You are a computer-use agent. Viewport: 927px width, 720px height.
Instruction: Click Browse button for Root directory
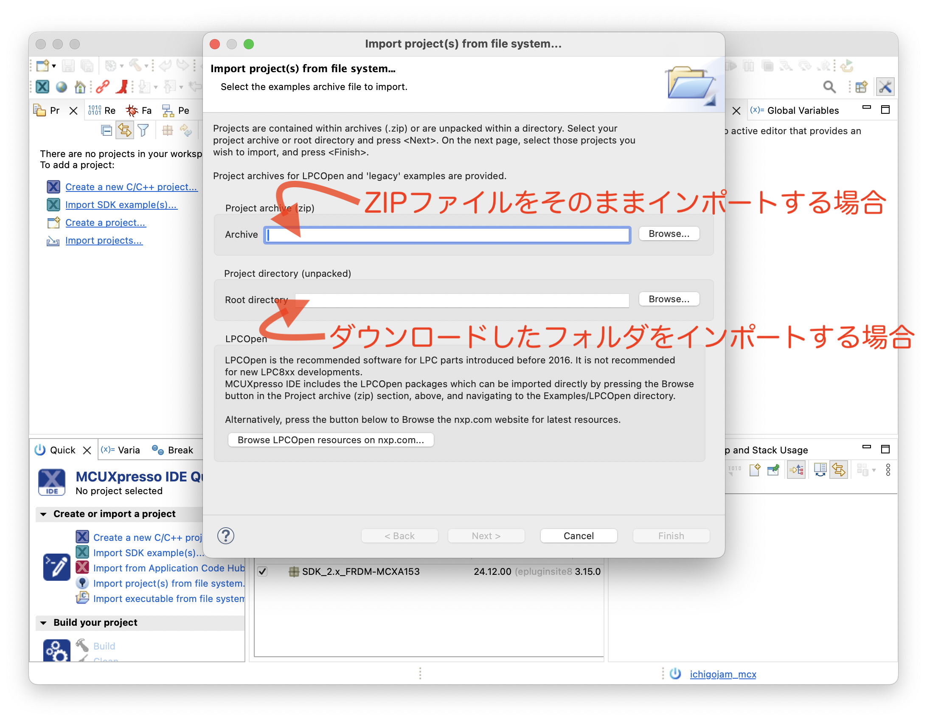(x=669, y=299)
